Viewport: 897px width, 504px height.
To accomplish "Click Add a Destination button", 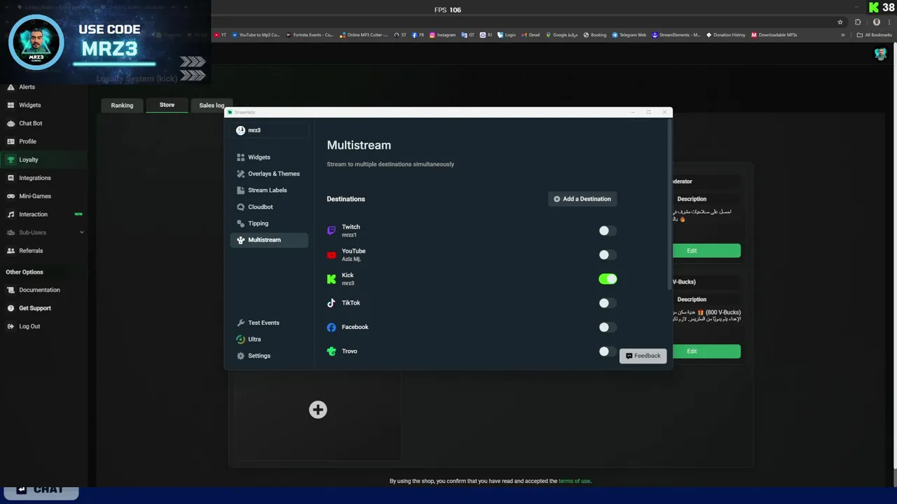I will pyautogui.click(x=582, y=199).
